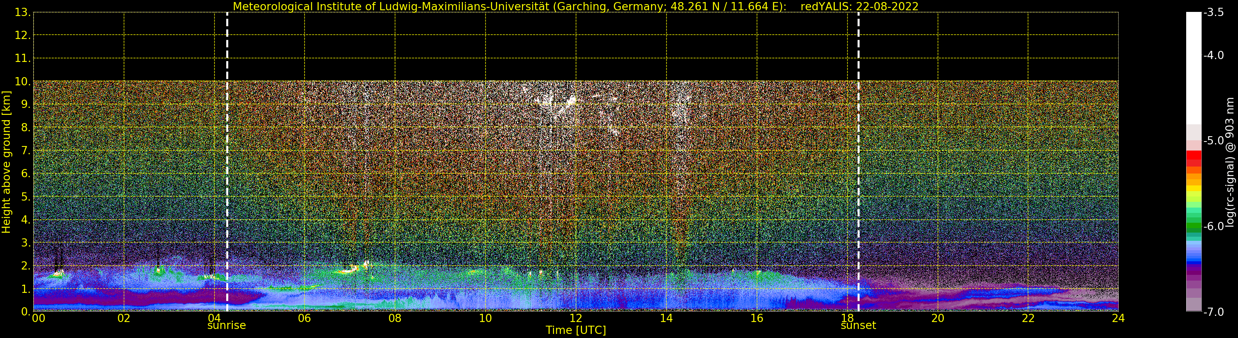Click the time tick label '12' on the time axis

576,318
